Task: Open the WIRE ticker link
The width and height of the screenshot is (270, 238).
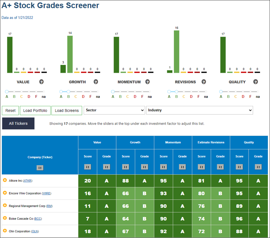Action: [47, 193]
